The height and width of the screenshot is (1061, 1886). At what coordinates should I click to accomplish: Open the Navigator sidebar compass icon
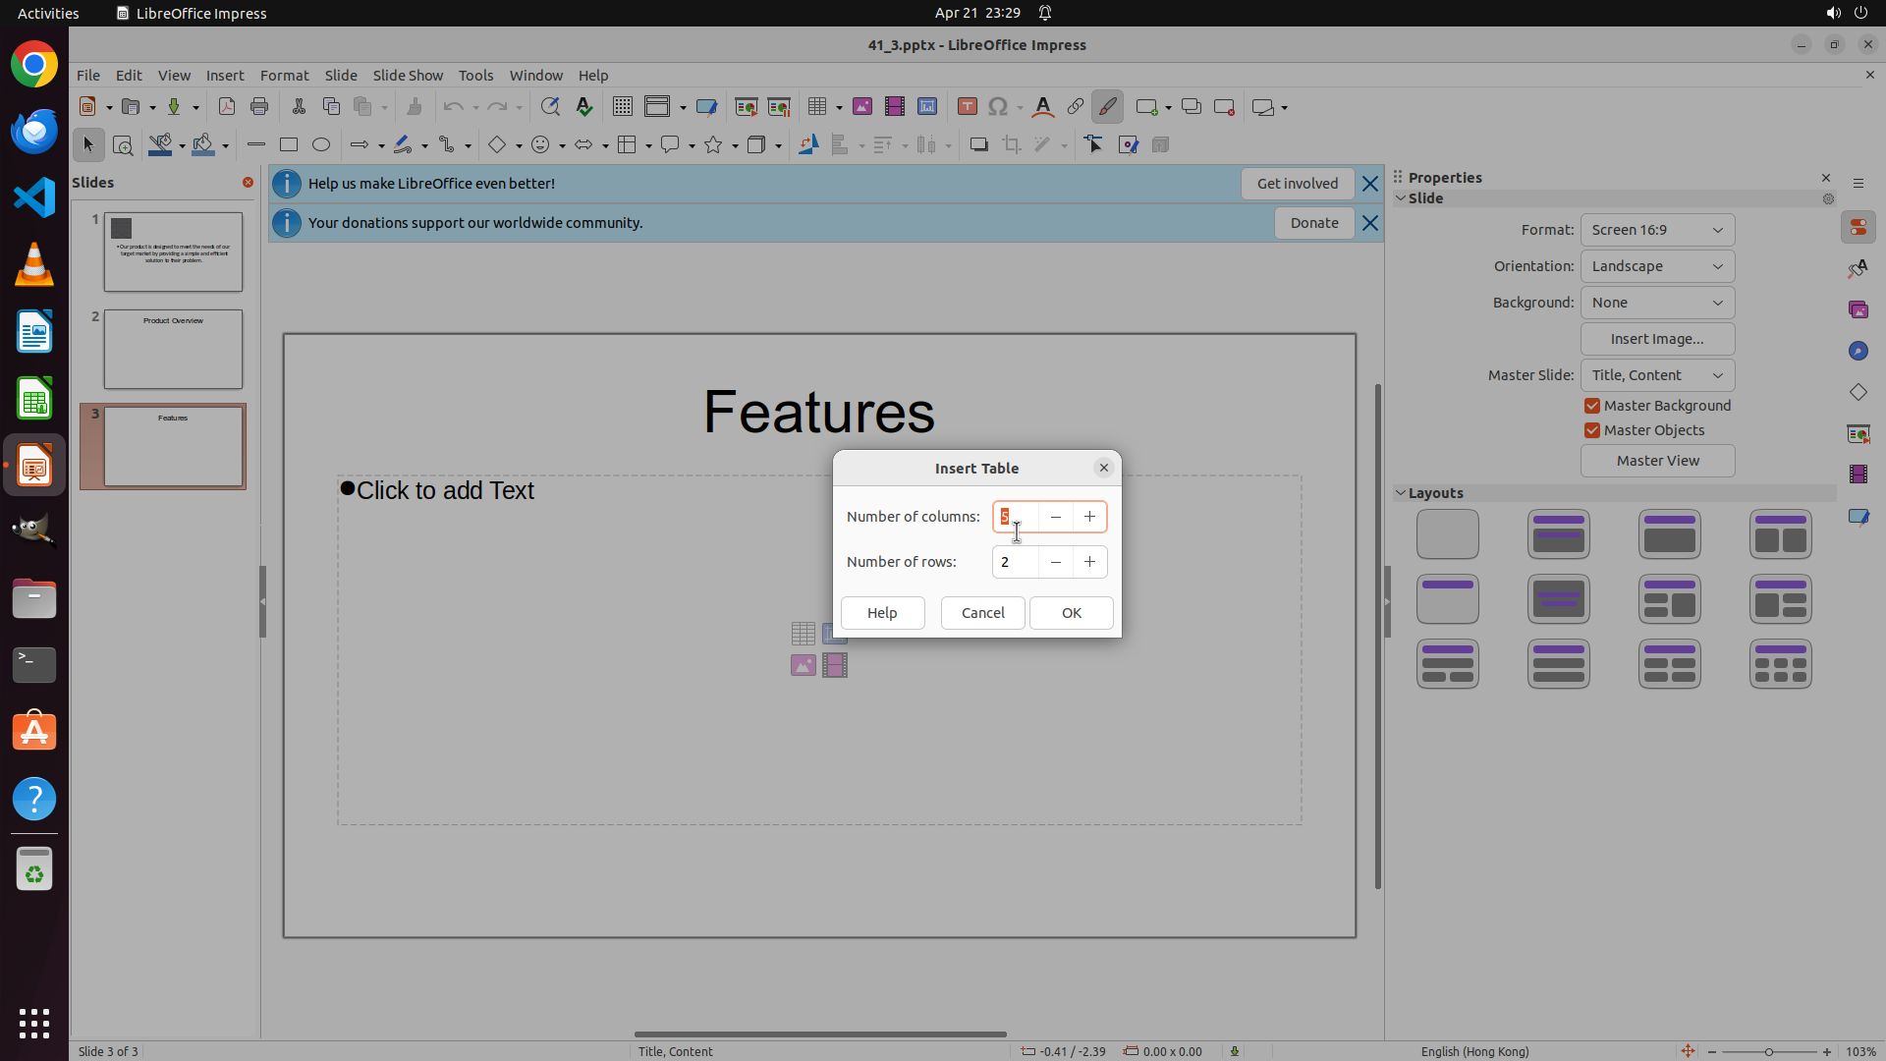[1858, 351]
